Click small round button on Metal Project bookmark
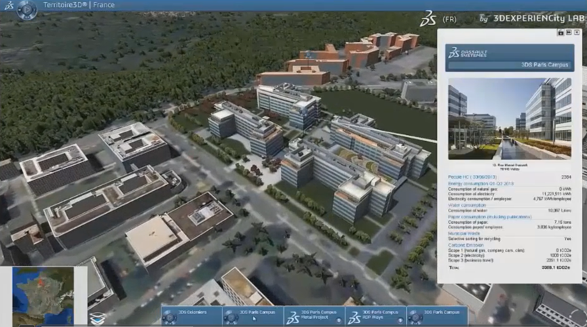 pyautogui.click(x=339, y=320)
